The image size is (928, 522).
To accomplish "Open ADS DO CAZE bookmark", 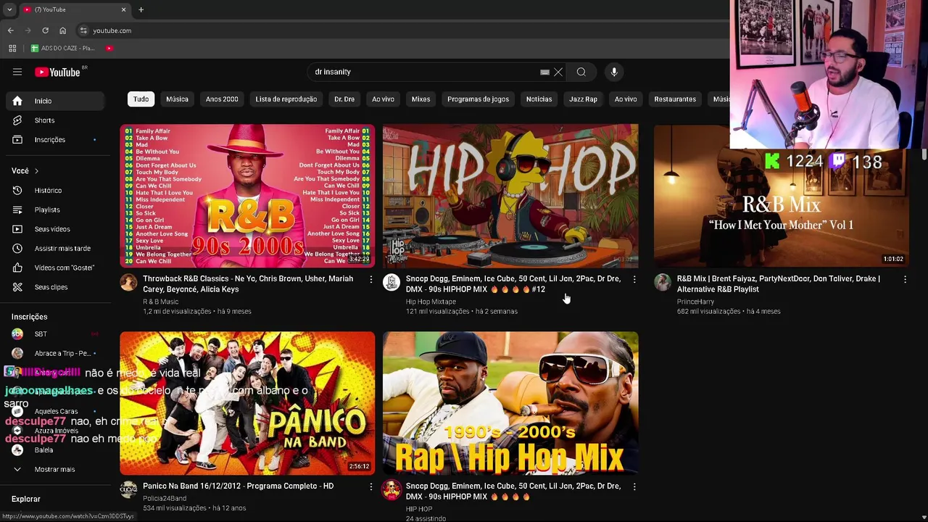I will pos(63,48).
